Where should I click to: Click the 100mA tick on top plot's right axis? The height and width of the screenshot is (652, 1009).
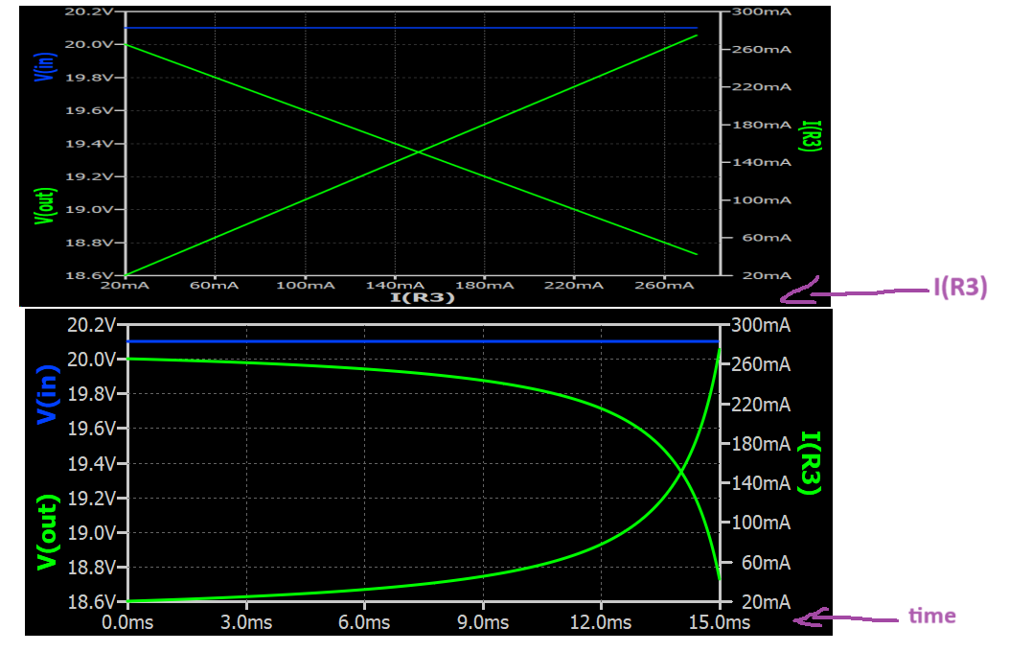[762, 200]
